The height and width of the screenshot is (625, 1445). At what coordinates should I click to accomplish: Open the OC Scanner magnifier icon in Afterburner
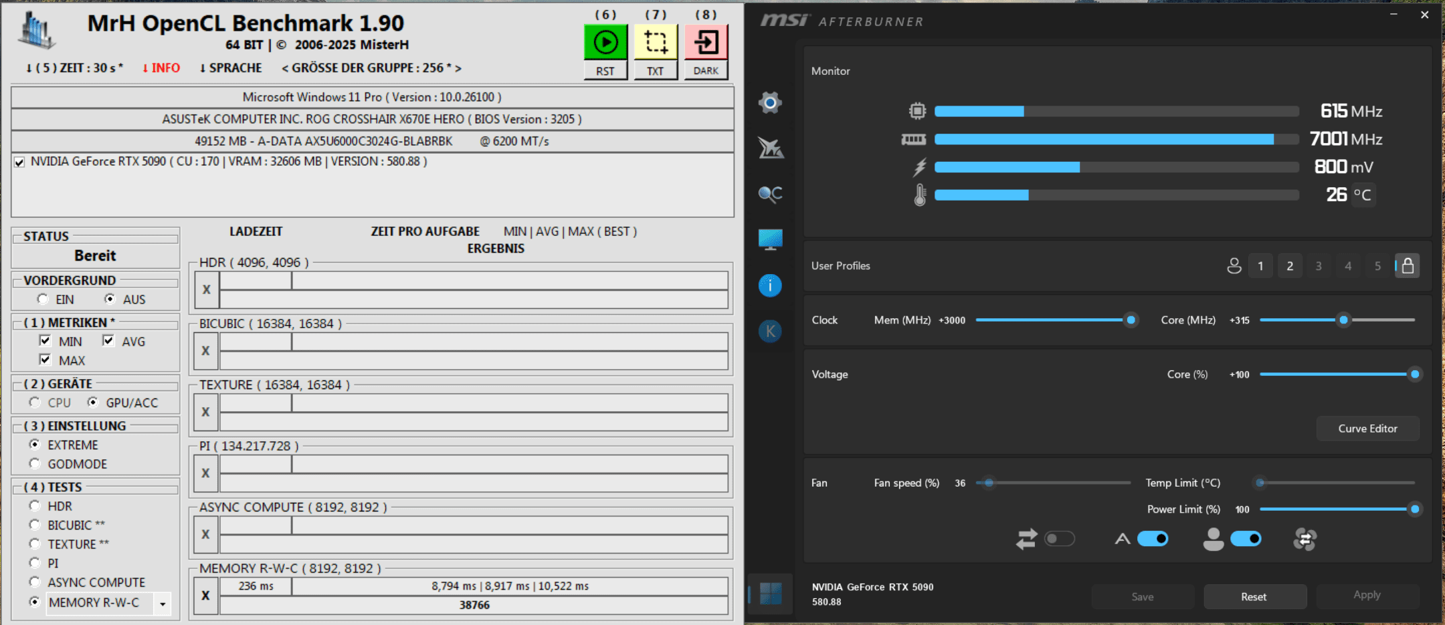pos(770,194)
